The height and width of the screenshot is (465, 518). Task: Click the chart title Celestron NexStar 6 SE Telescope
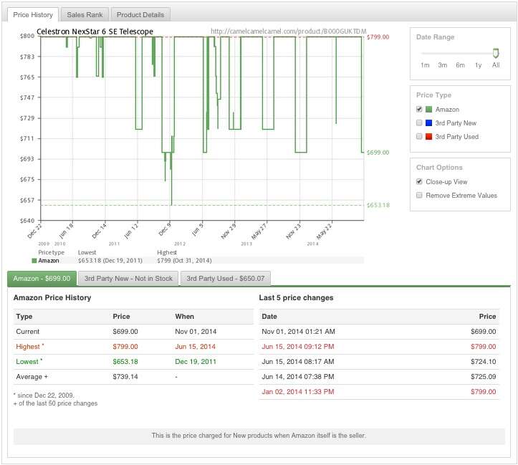click(95, 32)
